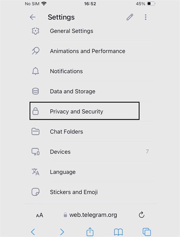Go back using the Settings arrow

tap(33, 17)
